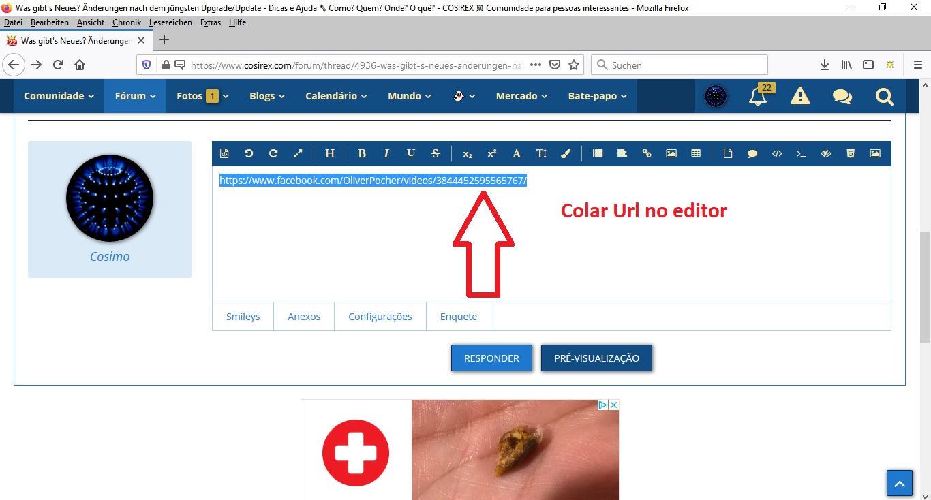Image resolution: width=931 pixels, height=500 pixels.
Task: Click the italic formatting icon
Action: (x=386, y=153)
